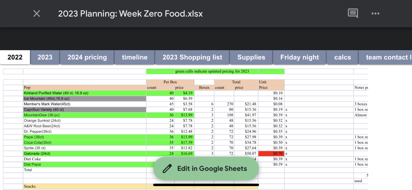The image size is (412, 190).
Task: Open the comments icon in header
Action: pyautogui.click(x=353, y=14)
